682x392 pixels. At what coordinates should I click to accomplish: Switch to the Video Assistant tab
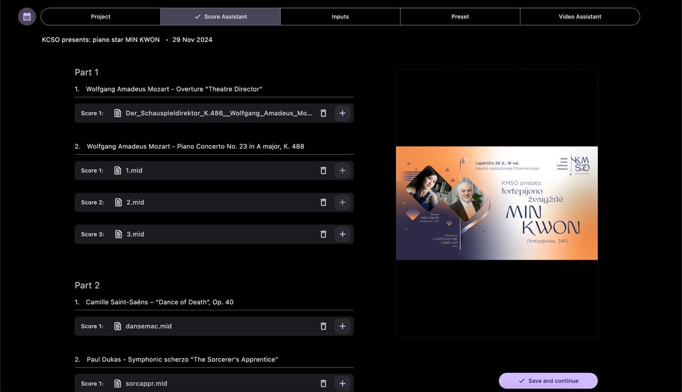(580, 16)
